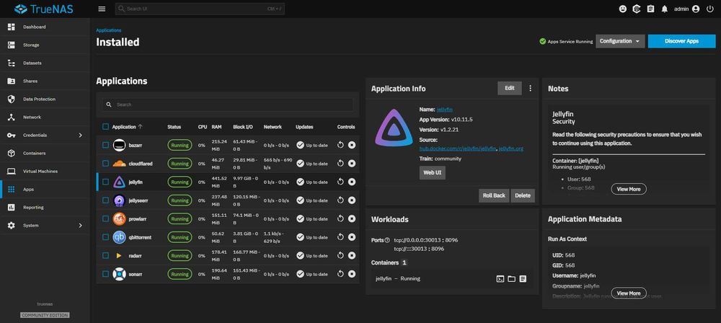721x323 pixels.
Task: Open the jobs clipboard icon
Action: (650, 9)
